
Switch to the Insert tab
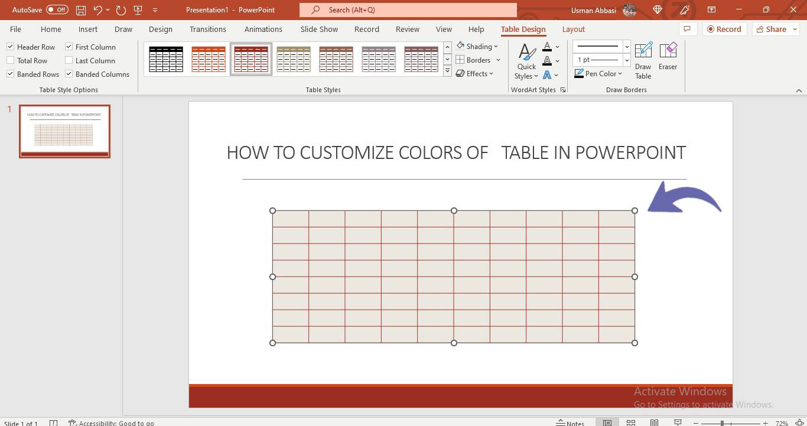point(88,29)
